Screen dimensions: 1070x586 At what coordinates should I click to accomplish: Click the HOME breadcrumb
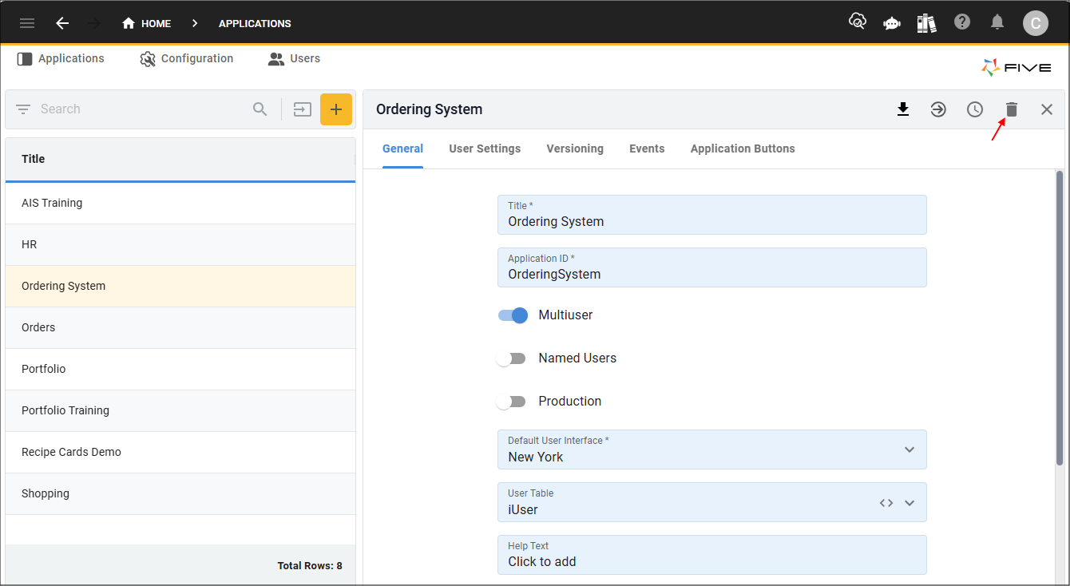146,24
